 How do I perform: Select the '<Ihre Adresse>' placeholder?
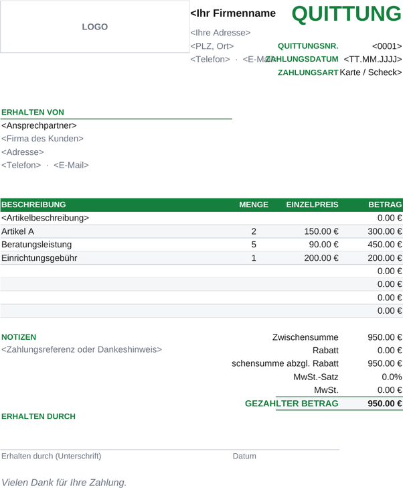220,33
